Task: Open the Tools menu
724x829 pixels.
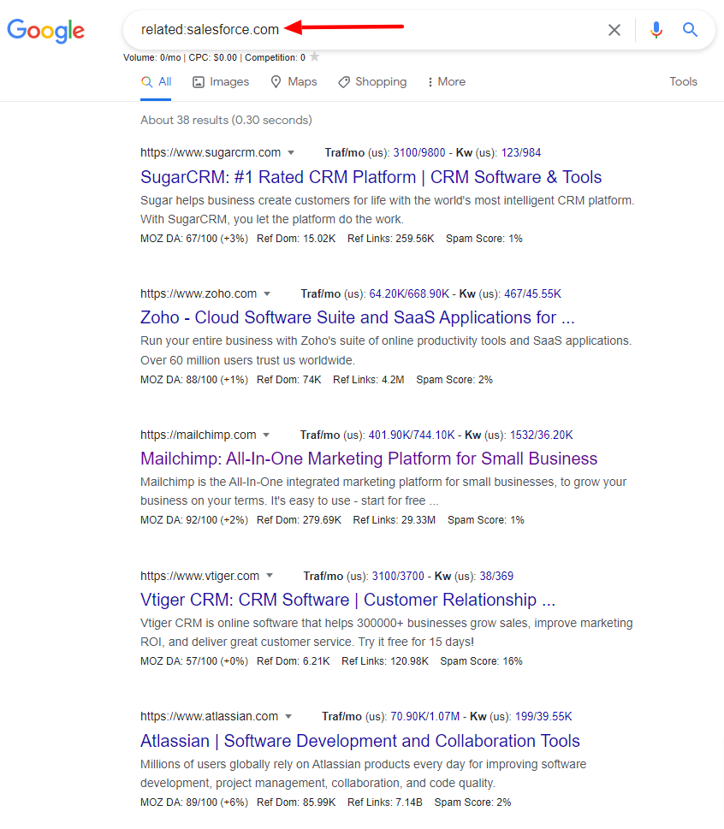Action: [683, 81]
